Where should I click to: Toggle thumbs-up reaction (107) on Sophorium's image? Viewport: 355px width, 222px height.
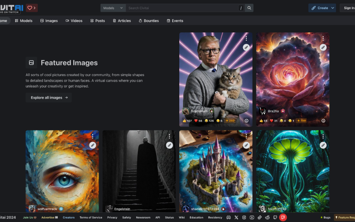click(187, 121)
